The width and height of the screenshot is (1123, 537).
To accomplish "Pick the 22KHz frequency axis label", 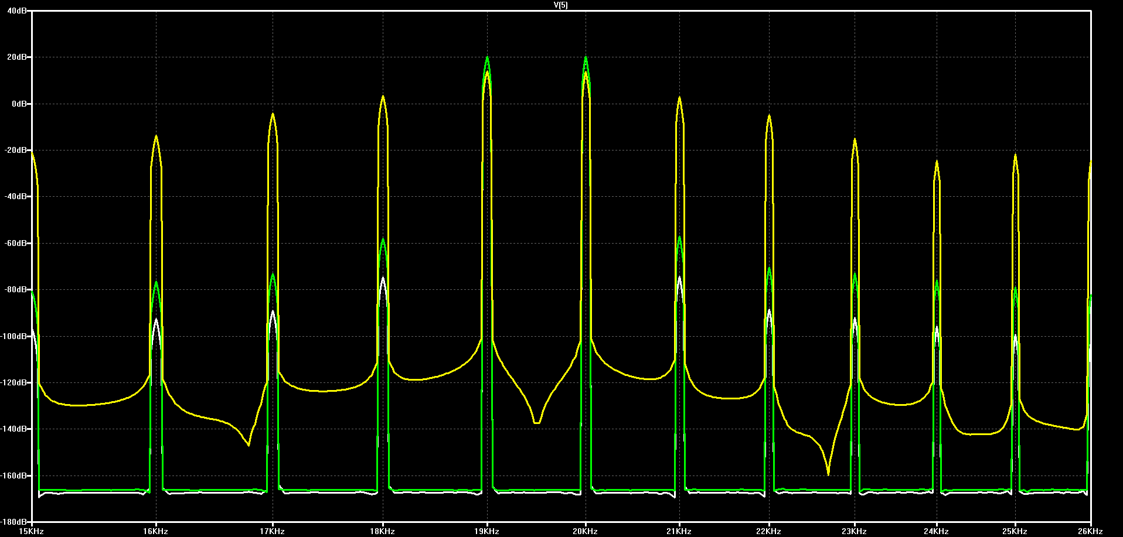I will (x=768, y=531).
